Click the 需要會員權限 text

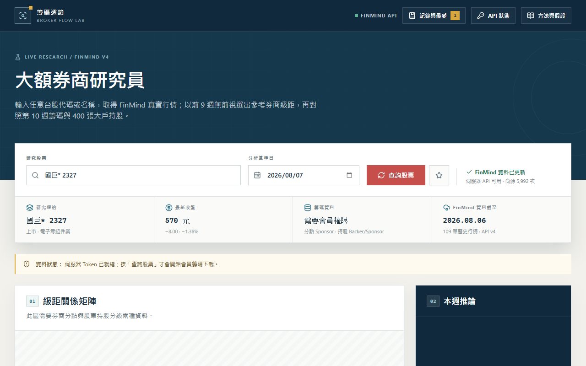326,221
